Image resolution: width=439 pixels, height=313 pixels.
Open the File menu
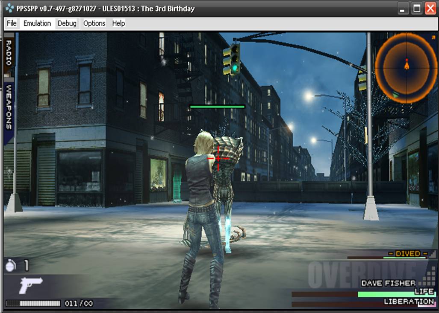click(x=12, y=23)
